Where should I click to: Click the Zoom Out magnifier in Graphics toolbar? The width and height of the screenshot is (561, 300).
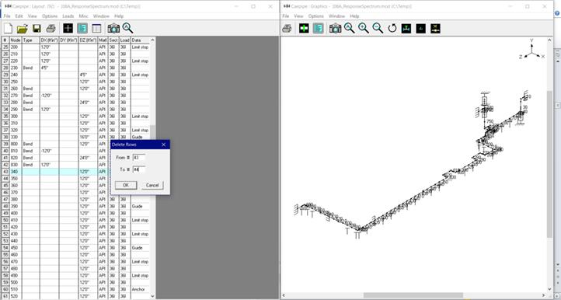tap(378, 28)
